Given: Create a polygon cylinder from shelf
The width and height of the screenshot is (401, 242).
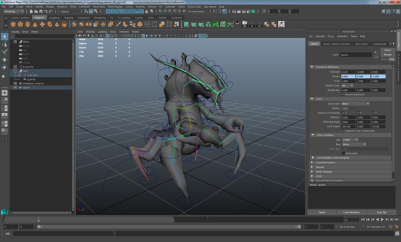Looking at the screenshot, I should coord(27,24).
